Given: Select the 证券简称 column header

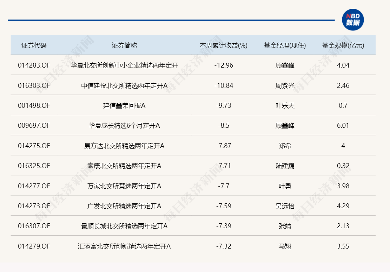Looking at the screenshot, I should tap(124, 46).
